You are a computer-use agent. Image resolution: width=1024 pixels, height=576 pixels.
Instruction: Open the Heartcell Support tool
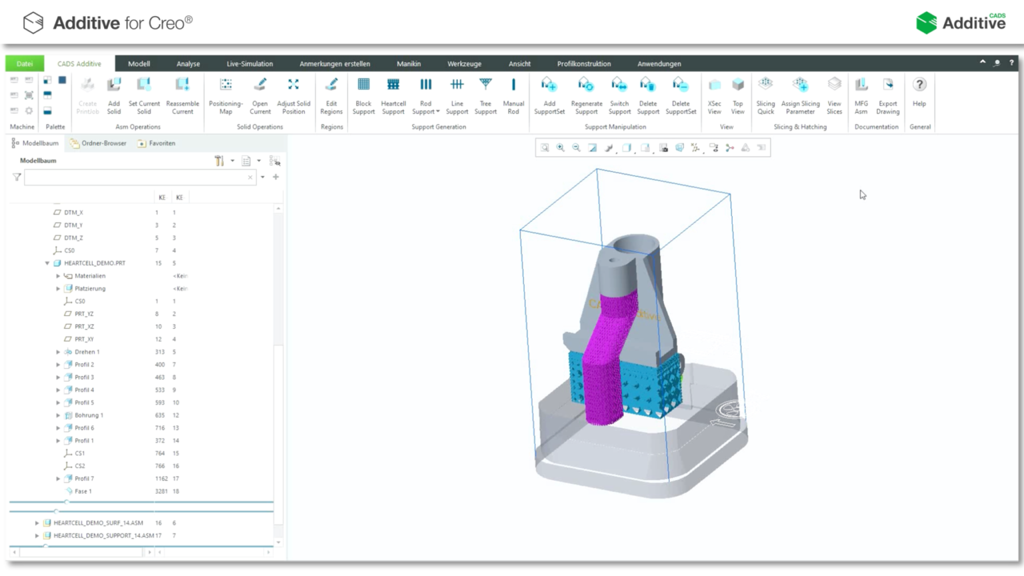click(393, 93)
